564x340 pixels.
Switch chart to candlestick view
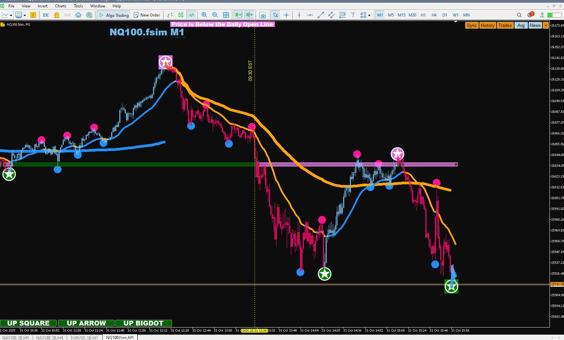181,15
